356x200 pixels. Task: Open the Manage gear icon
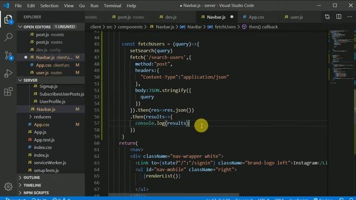8,187
